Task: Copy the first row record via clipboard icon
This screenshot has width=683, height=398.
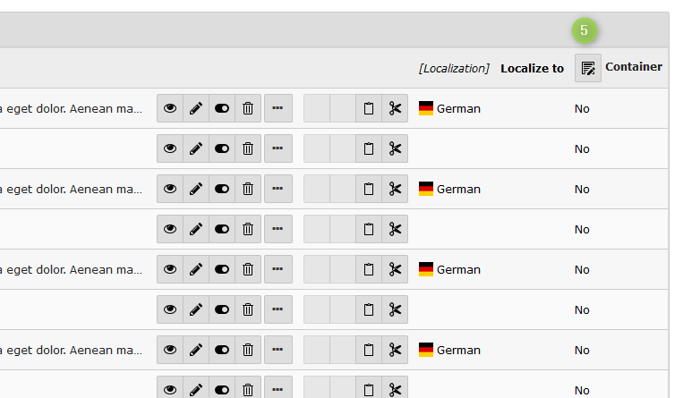Action: (368, 108)
